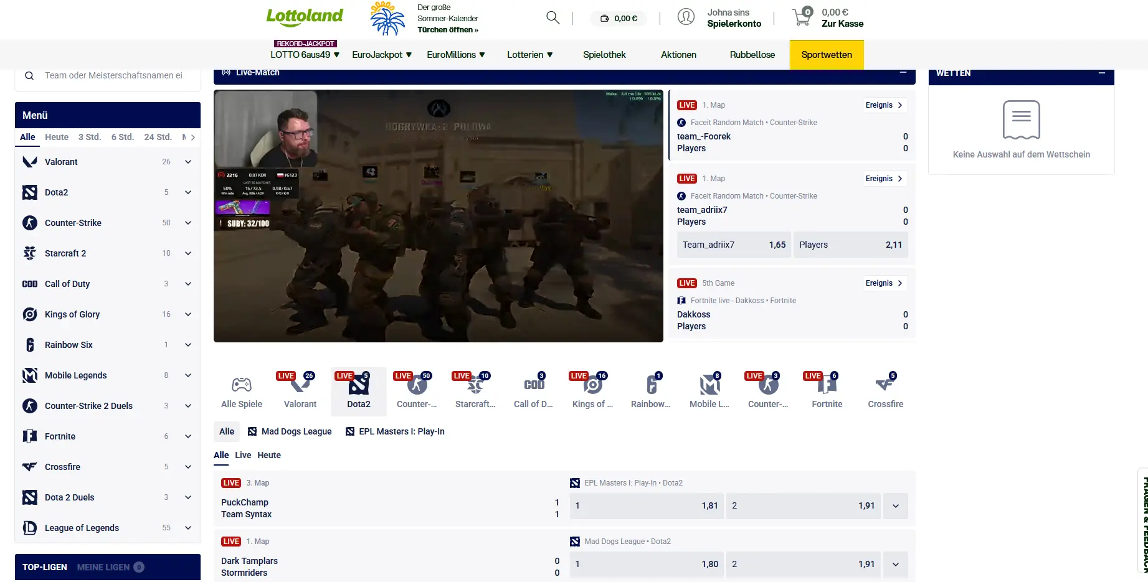The image size is (1148, 582).
Task: Select Crossfire icon in game carousel
Action: (885, 385)
